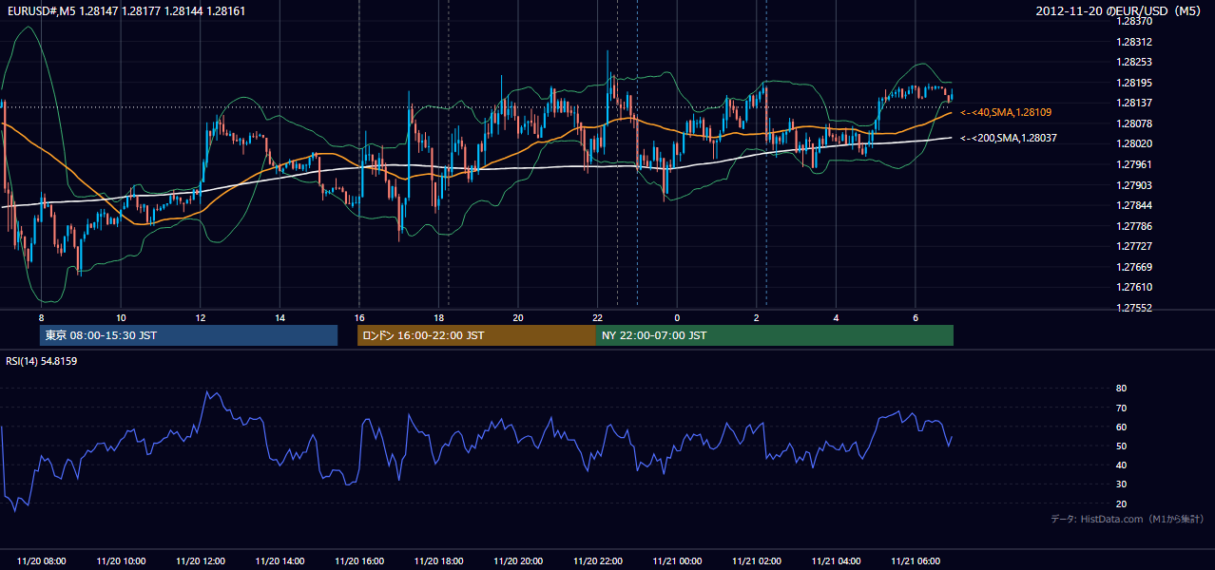This screenshot has width=1215, height=570.
Task: Click RSI axis level 50
Action: (x=1121, y=446)
